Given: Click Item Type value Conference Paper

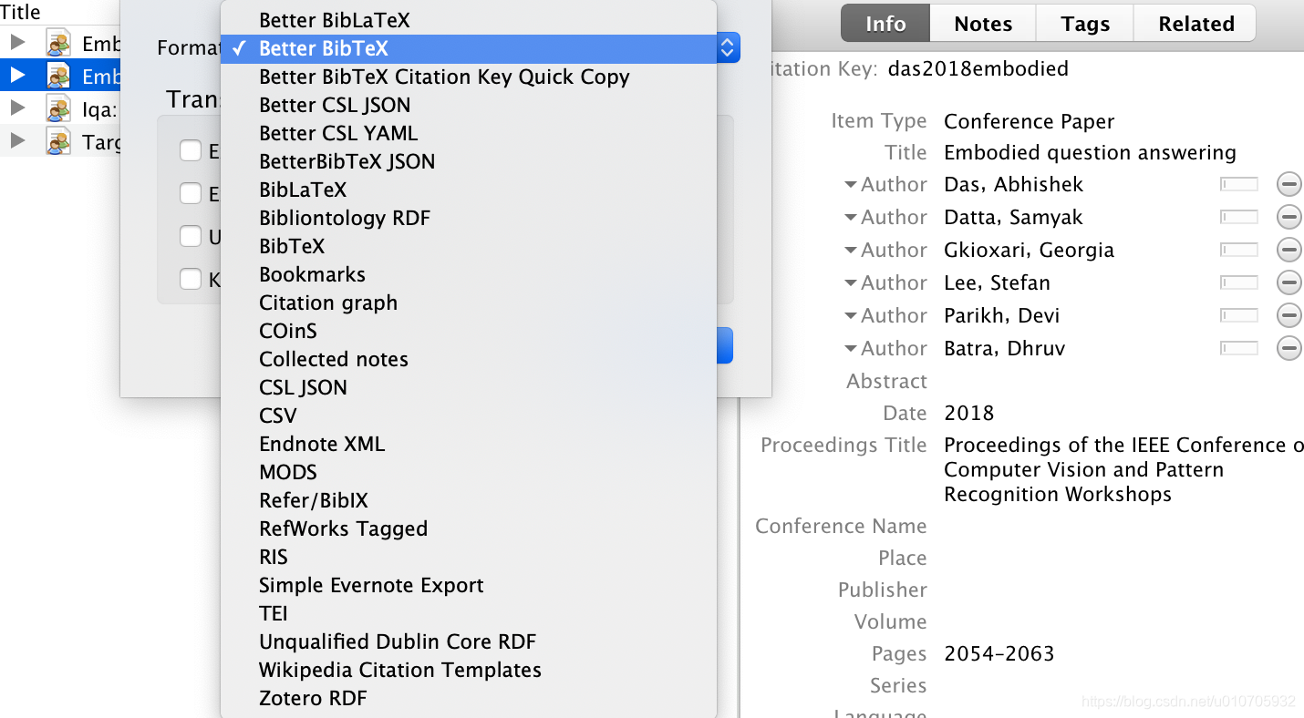Looking at the screenshot, I should click(x=1029, y=121).
